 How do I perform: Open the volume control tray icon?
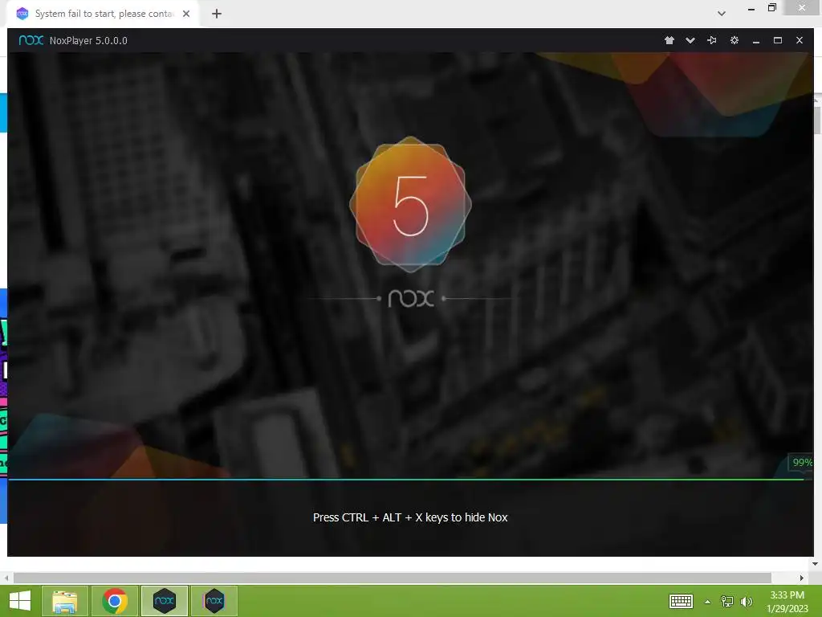[747, 601]
